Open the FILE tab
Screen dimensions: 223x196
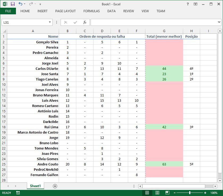[x=8, y=11]
